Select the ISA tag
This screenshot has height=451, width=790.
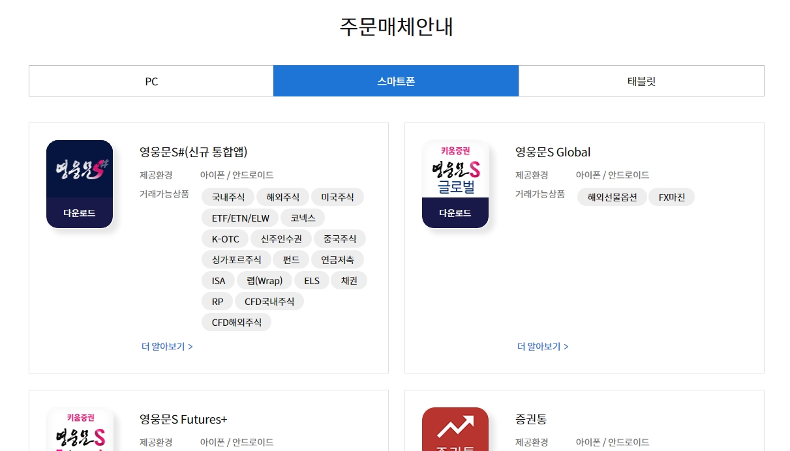coord(219,280)
